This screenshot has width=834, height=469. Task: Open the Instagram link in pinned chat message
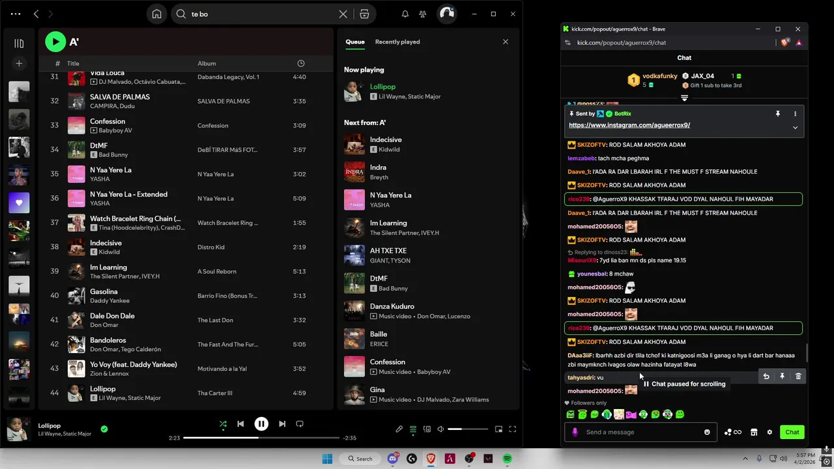629,125
